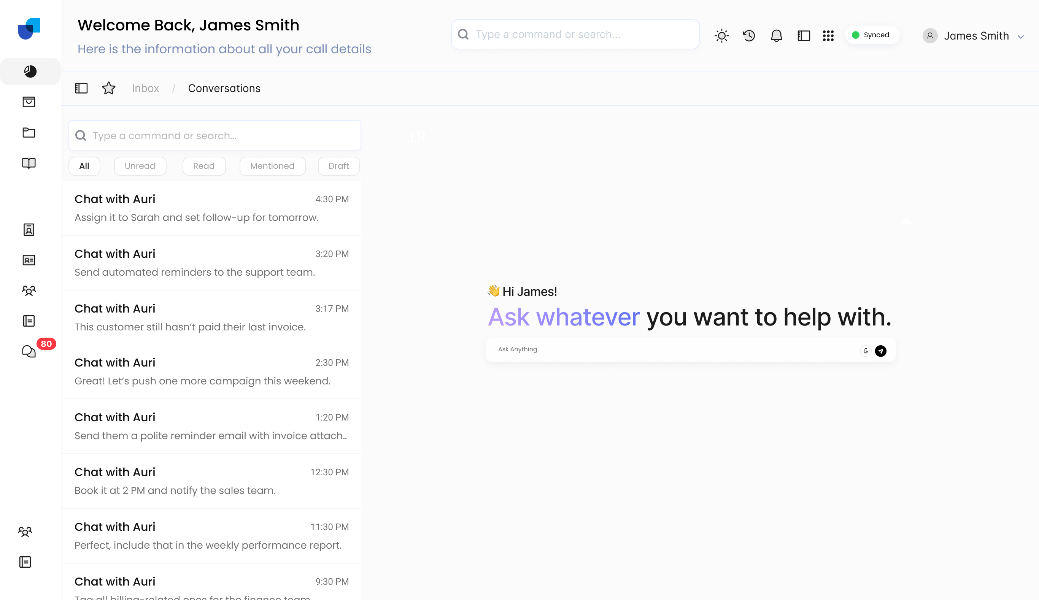
Task: Star the Conversations page as favorite
Action: 109,88
